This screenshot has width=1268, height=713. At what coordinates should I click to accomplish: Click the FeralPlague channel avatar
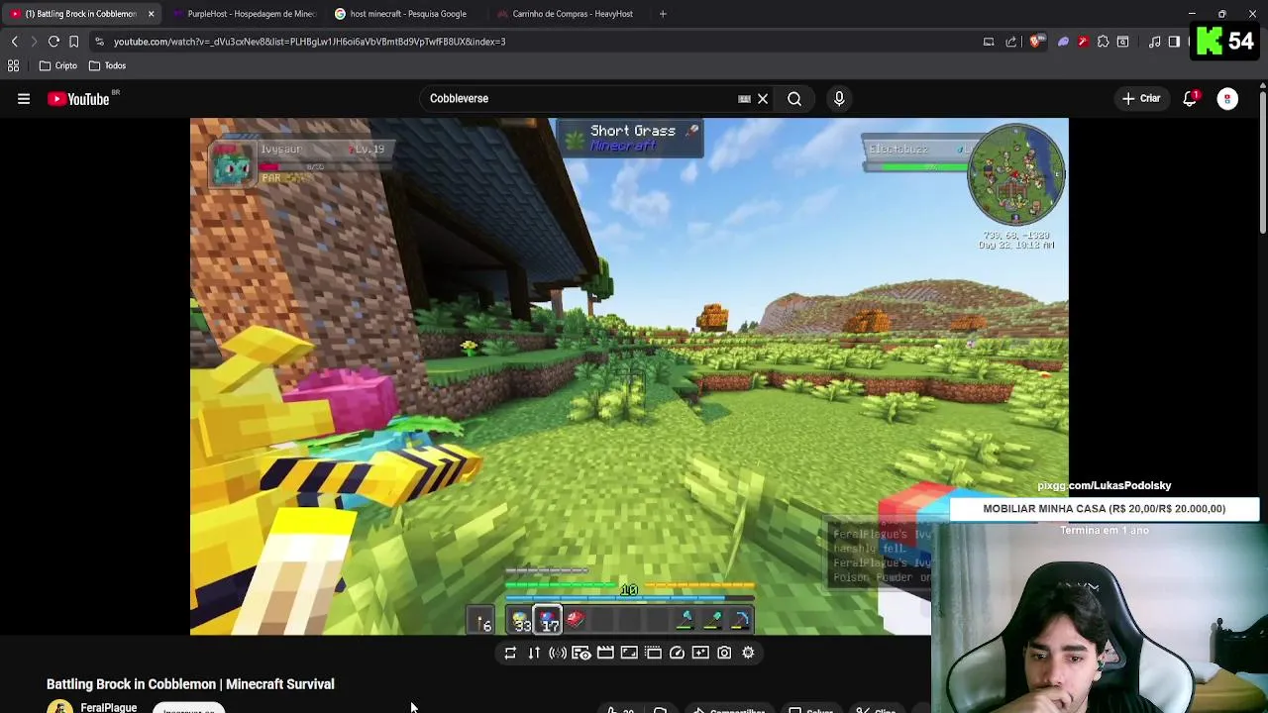59,707
